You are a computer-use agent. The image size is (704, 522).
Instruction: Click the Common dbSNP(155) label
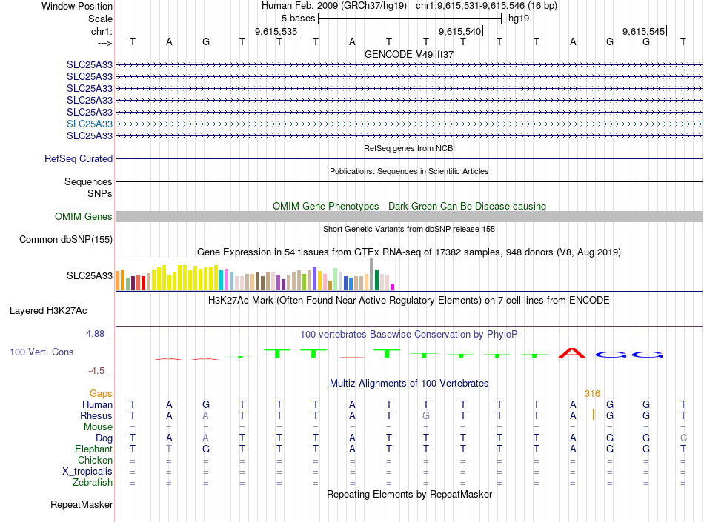[x=65, y=239]
